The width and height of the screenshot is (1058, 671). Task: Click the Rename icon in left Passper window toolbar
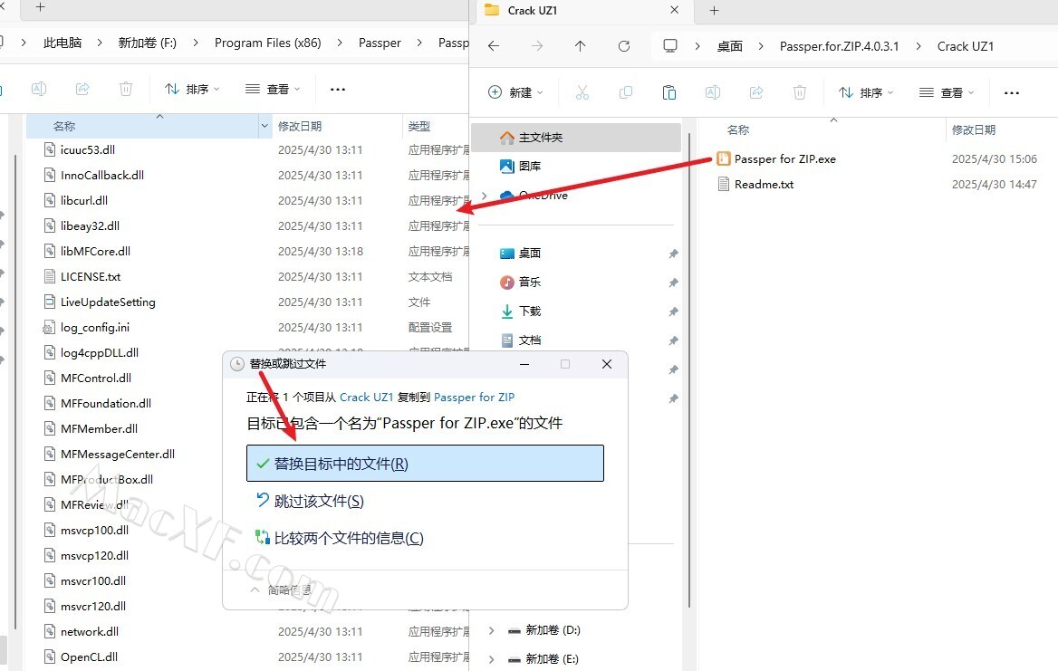(x=39, y=89)
